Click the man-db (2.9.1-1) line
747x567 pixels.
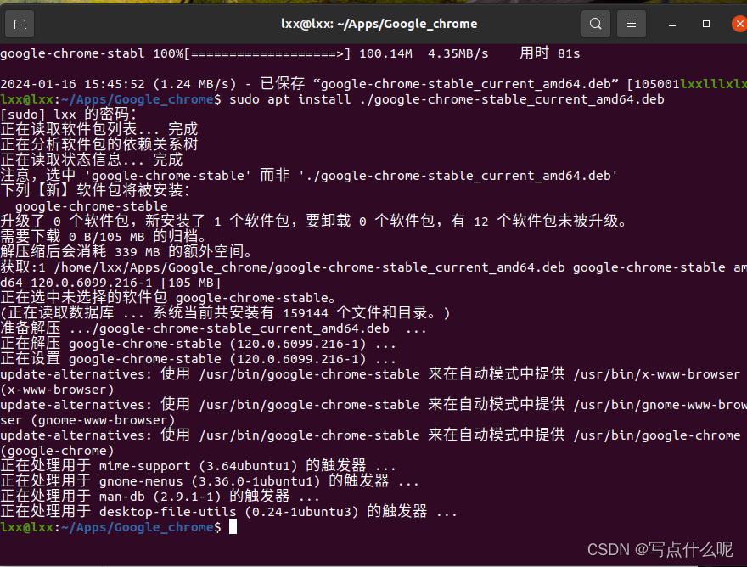(160, 497)
